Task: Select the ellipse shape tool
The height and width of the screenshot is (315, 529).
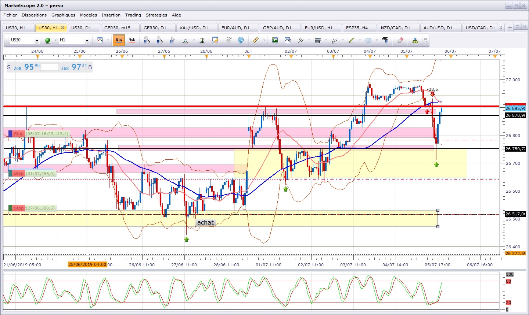Action: [368, 40]
